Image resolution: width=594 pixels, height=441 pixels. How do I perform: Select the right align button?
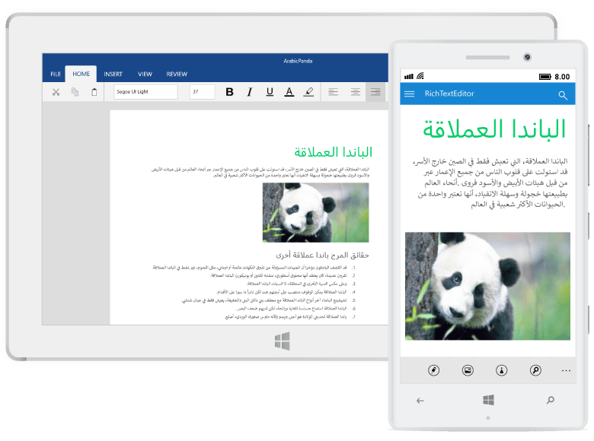pos(375,92)
